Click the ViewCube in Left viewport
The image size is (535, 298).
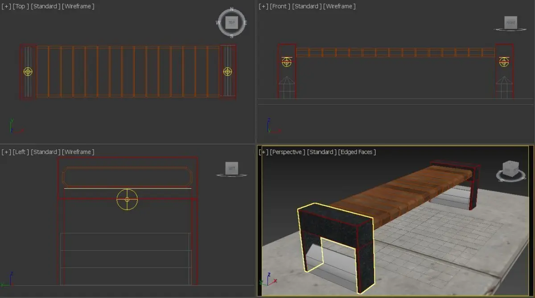point(231,168)
